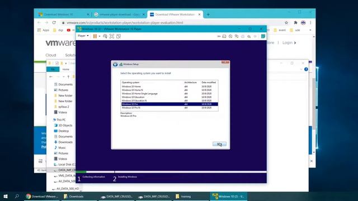Select Music in File Explorer tree
This screenshot has width=358, height=201.
coord(60,147)
